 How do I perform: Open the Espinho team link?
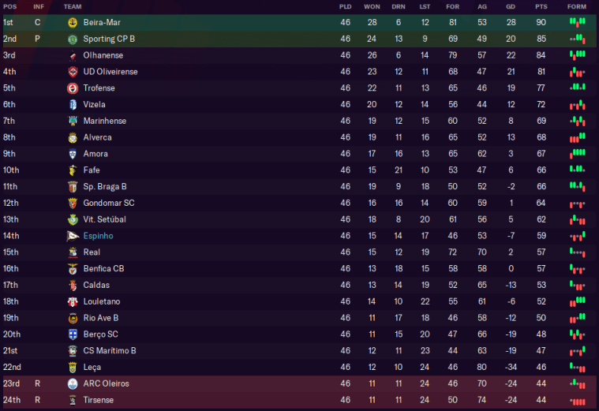point(98,236)
